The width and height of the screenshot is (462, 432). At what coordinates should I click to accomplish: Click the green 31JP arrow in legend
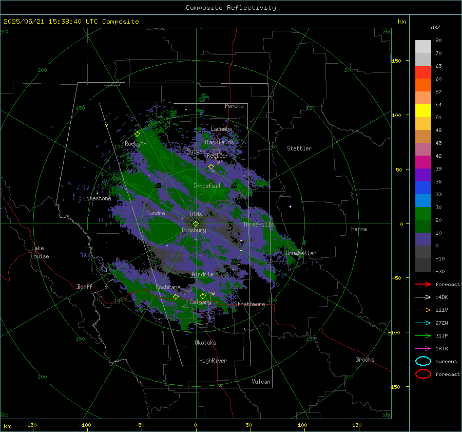point(423,335)
